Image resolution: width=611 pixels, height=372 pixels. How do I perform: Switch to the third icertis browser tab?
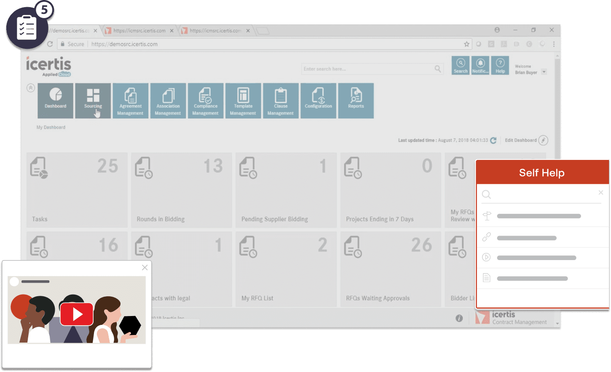(215, 31)
